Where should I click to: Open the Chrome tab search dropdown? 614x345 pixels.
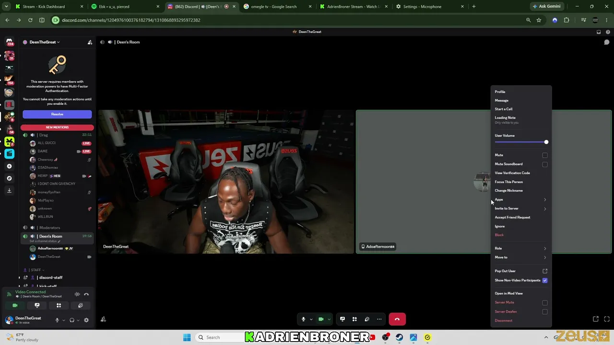(6, 7)
